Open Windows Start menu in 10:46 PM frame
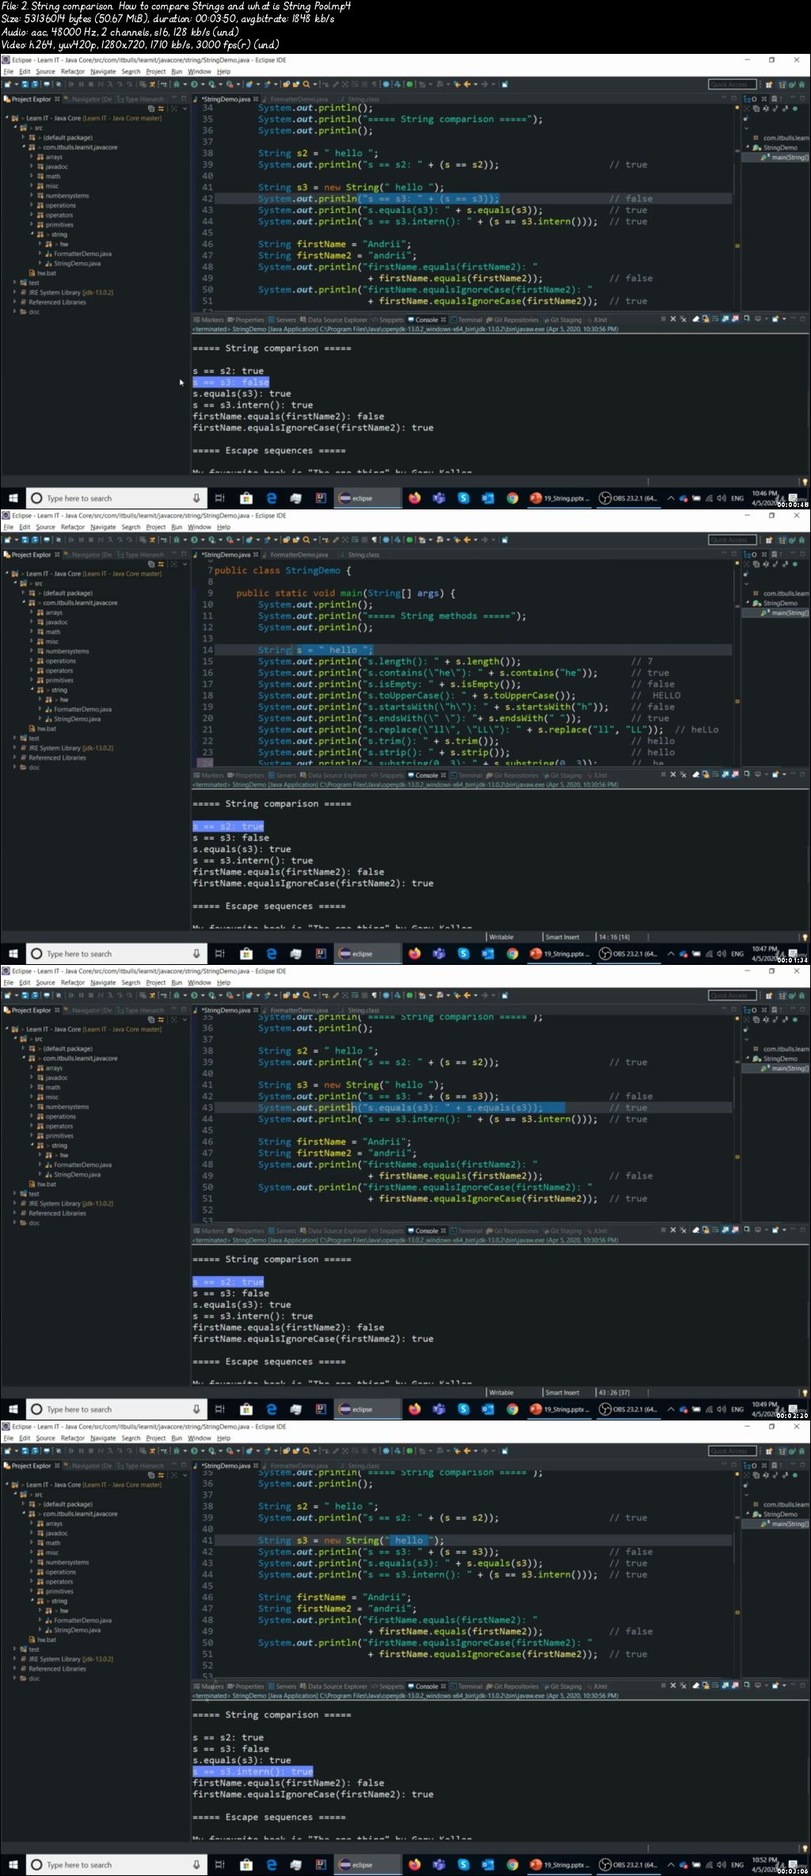 (13, 498)
